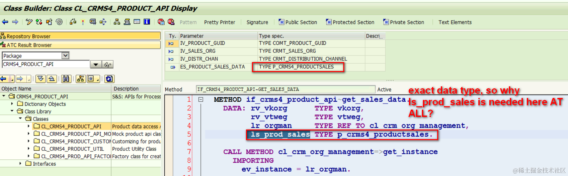Click code line 4 lr_orgman declaration

tap(360, 126)
